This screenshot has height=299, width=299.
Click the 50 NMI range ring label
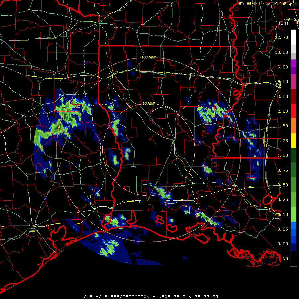click(x=149, y=103)
